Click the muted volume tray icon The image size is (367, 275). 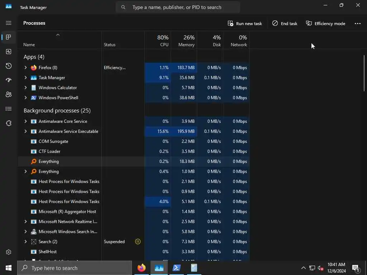click(320, 268)
